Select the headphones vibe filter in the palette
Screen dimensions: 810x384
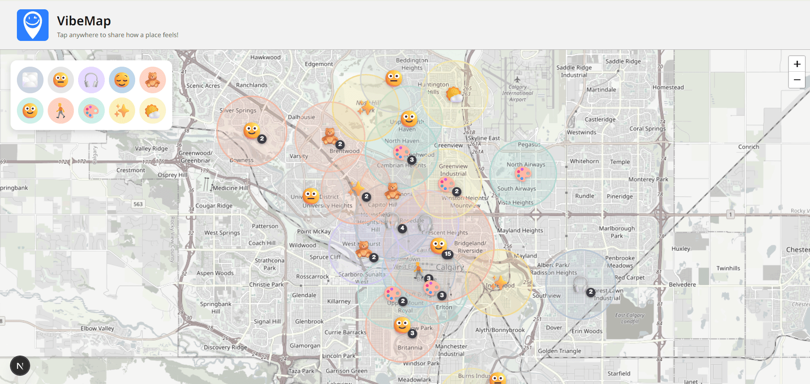[91, 80]
